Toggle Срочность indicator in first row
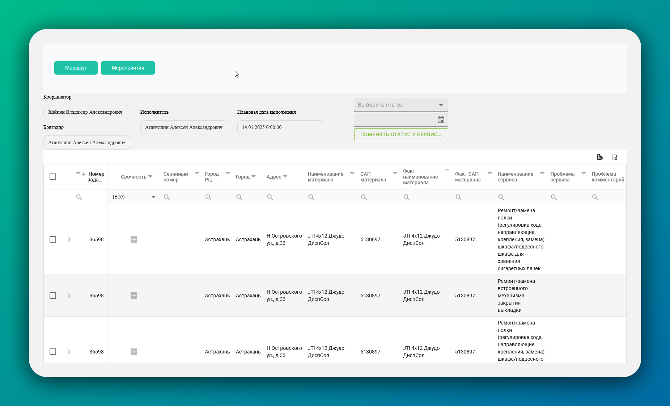 tap(134, 239)
